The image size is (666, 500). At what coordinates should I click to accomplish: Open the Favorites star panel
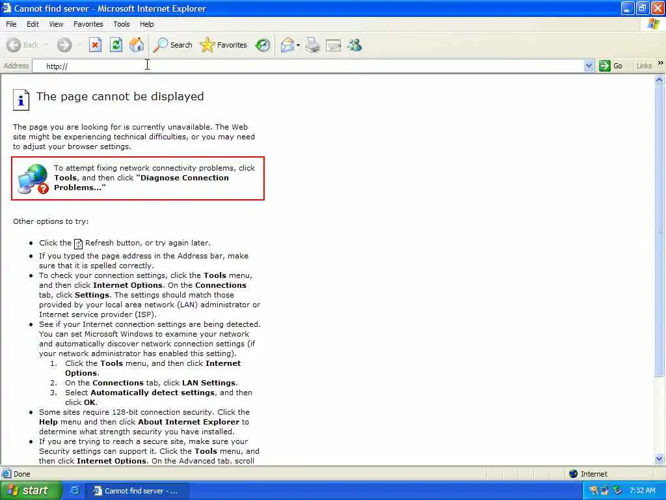pyautogui.click(x=224, y=45)
